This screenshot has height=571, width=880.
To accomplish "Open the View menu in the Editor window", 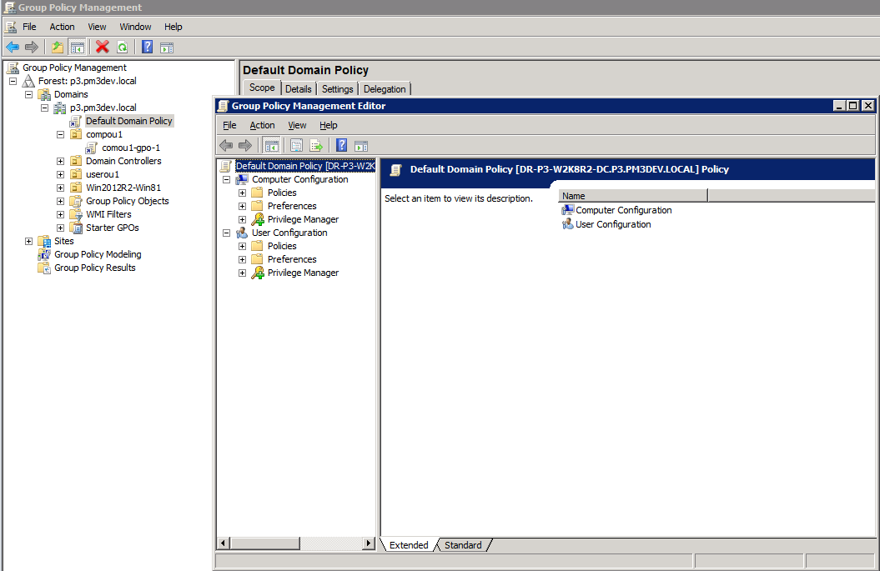I will point(297,125).
